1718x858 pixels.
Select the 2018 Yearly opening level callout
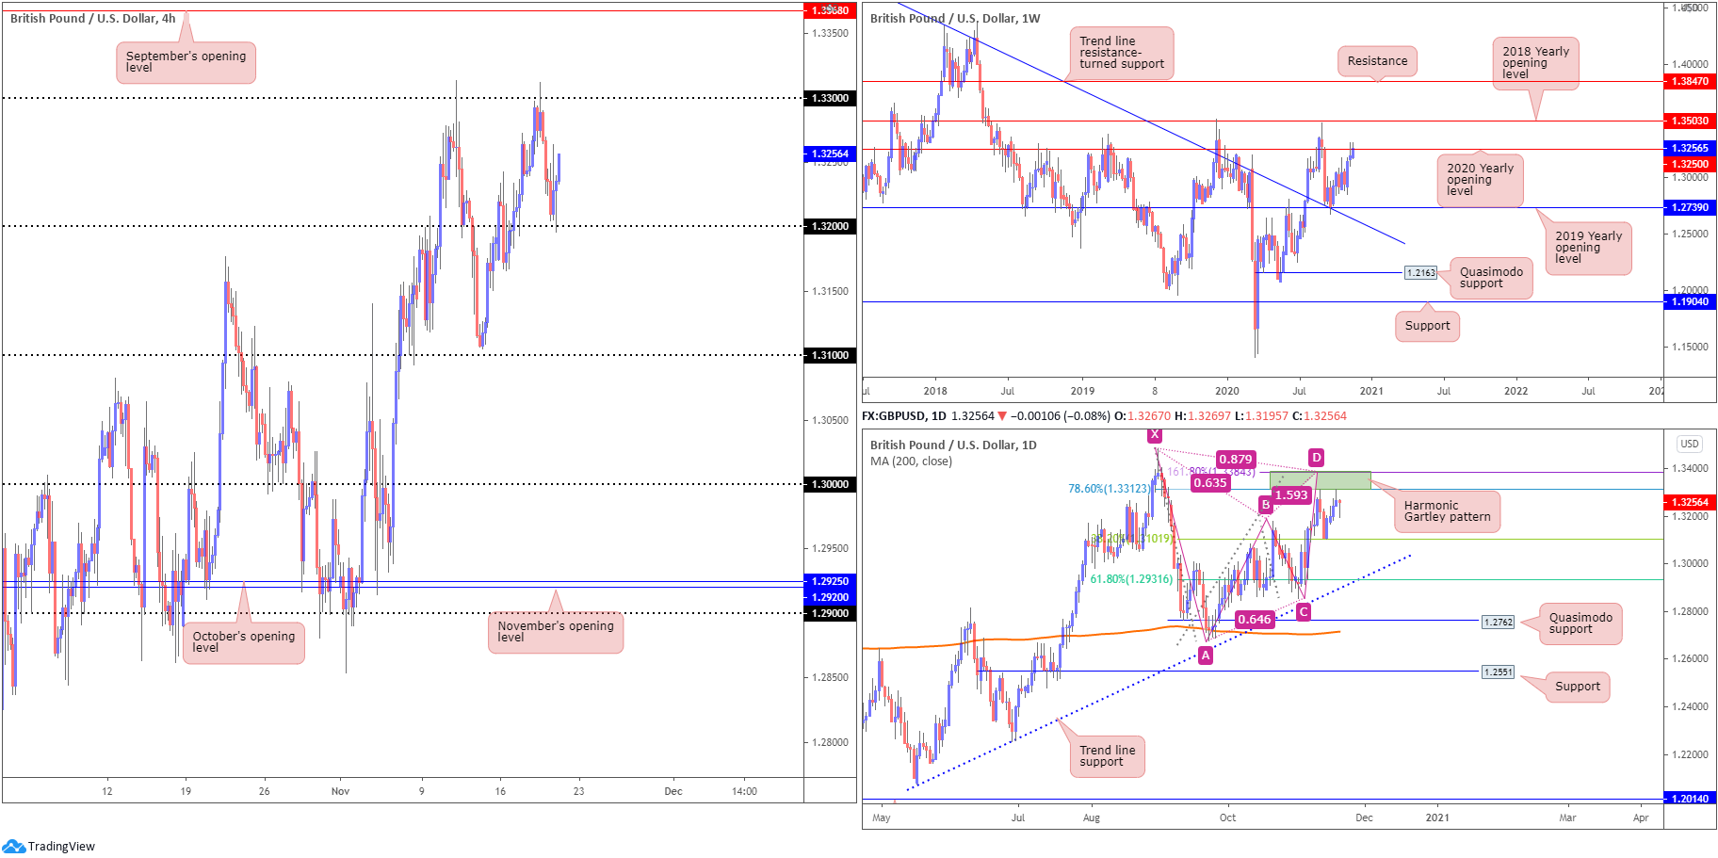(x=1535, y=63)
